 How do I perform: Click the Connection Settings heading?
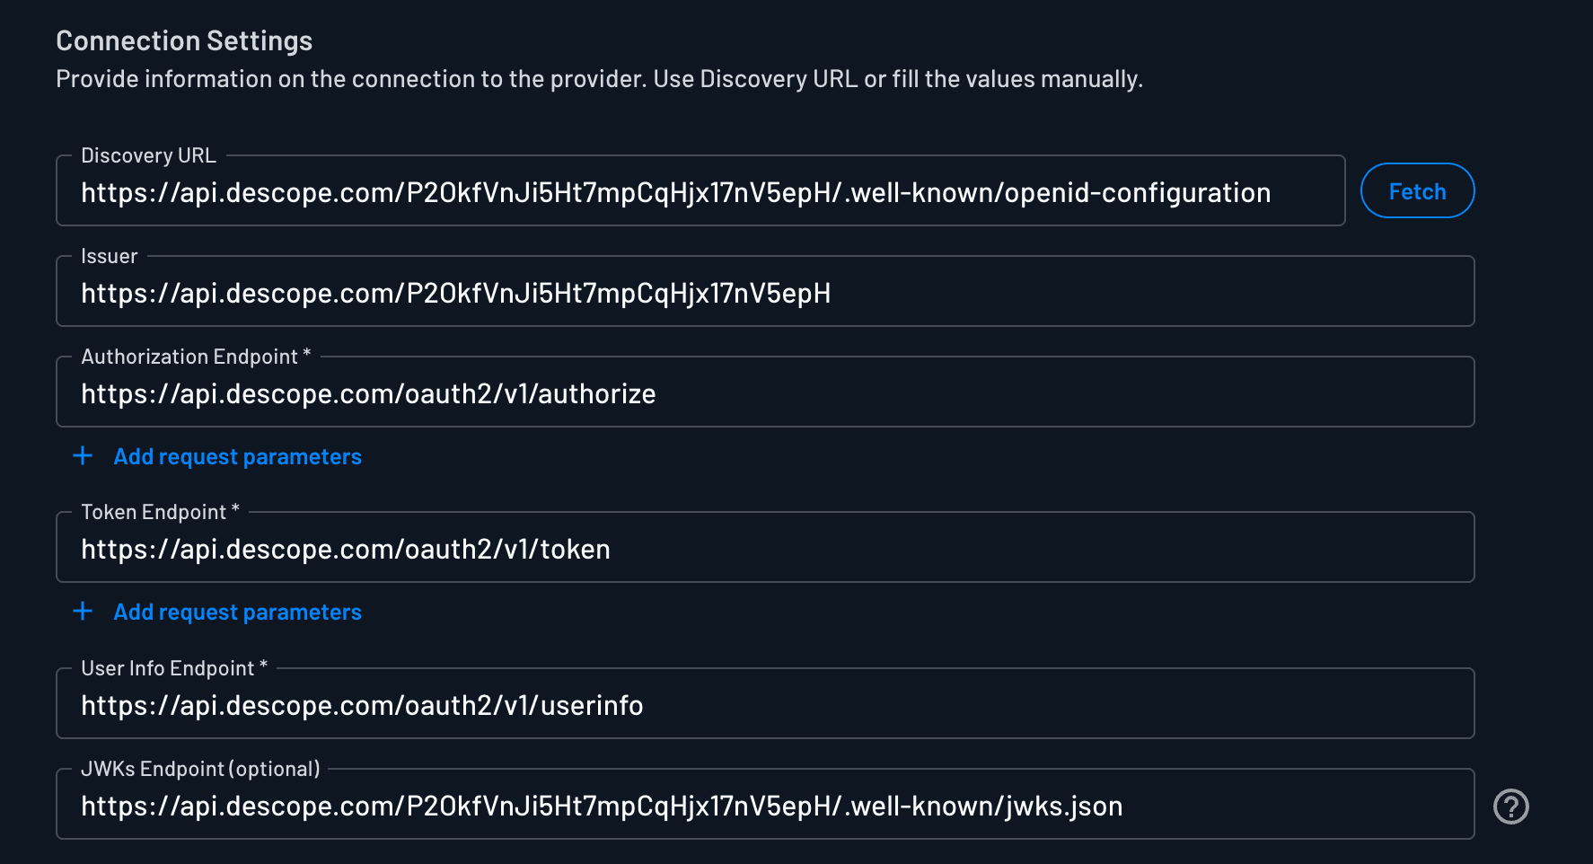184,40
